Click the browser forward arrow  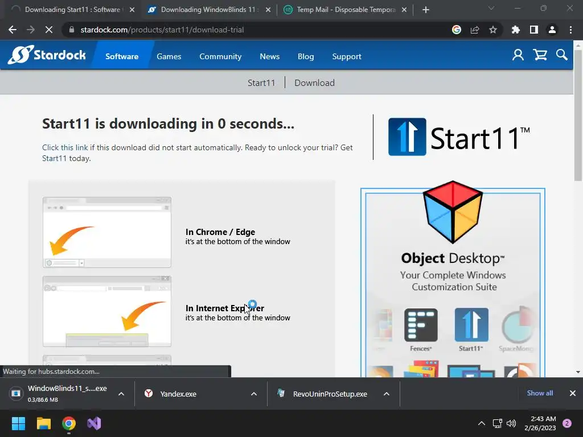point(31,30)
